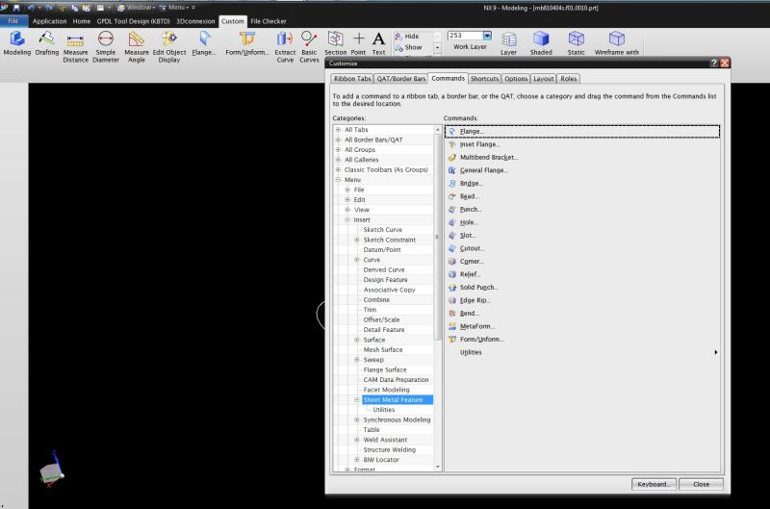Screen dimensions: 770x509
Task: Switch to Layout tab
Action: click(543, 79)
